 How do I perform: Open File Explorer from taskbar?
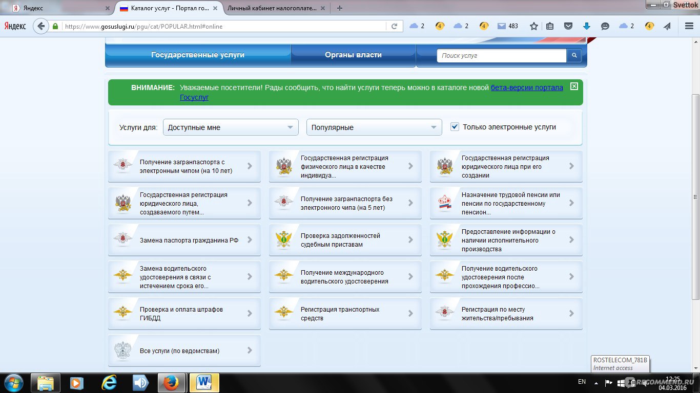[46, 383]
